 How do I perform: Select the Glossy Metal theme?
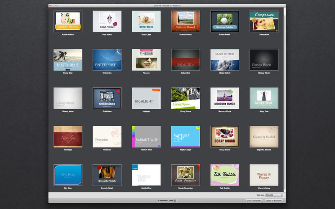(68, 98)
